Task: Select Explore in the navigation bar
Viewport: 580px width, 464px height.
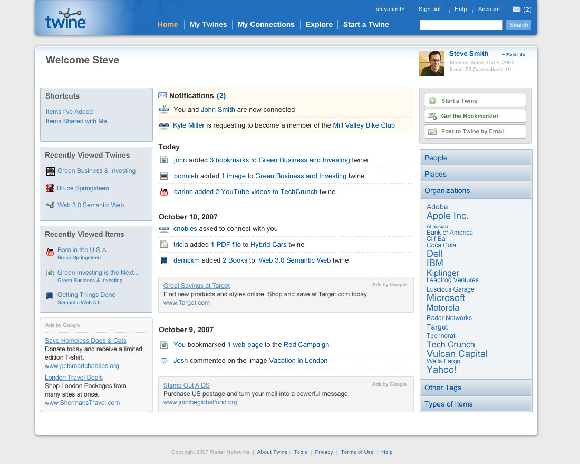Action: tap(319, 24)
